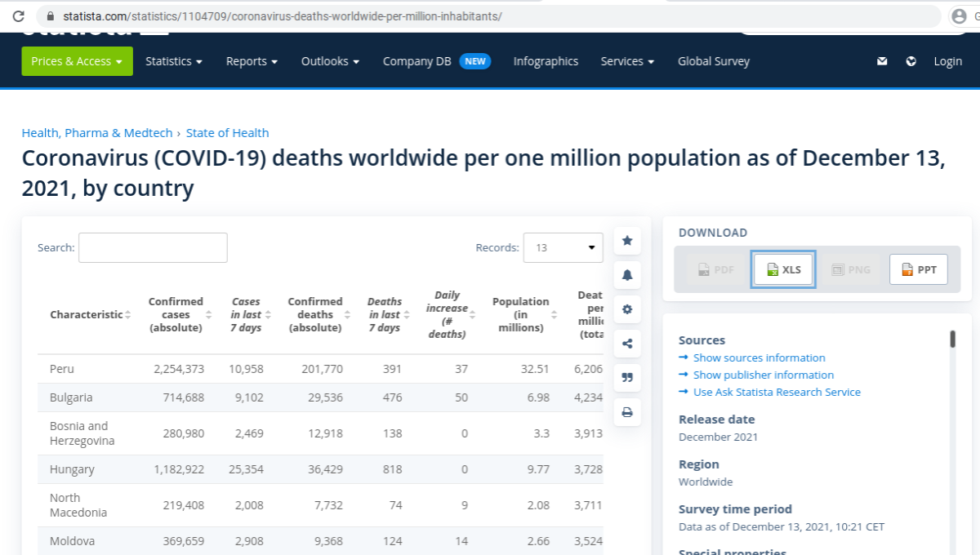
Task: Download the PPT version
Action: (919, 269)
